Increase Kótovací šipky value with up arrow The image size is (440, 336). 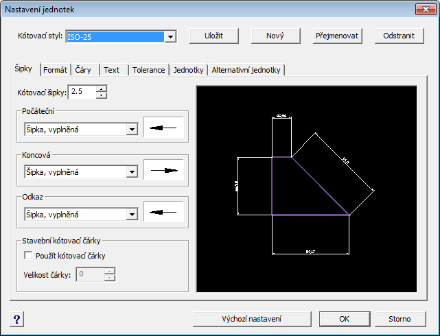click(102, 89)
